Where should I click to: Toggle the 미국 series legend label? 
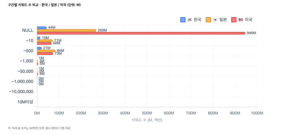[x=248, y=20]
